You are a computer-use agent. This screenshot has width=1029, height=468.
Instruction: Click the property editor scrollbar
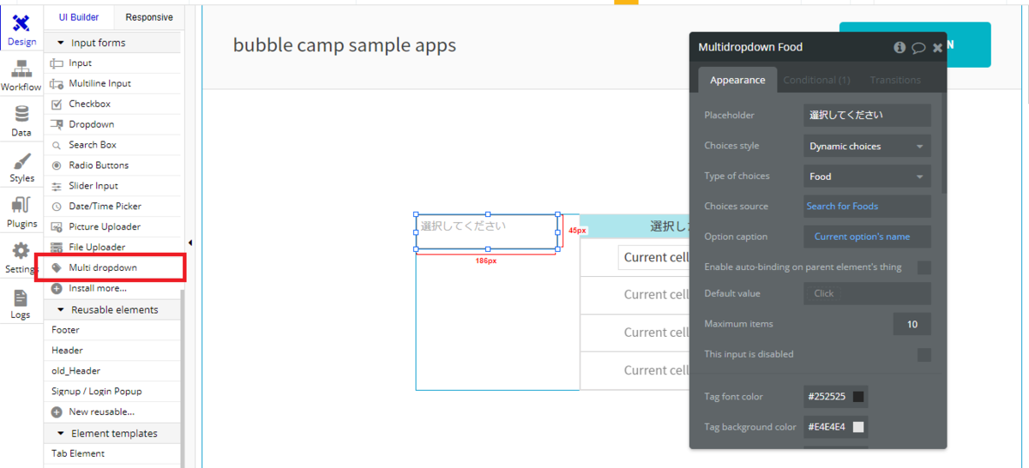pyautogui.click(x=944, y=142)
